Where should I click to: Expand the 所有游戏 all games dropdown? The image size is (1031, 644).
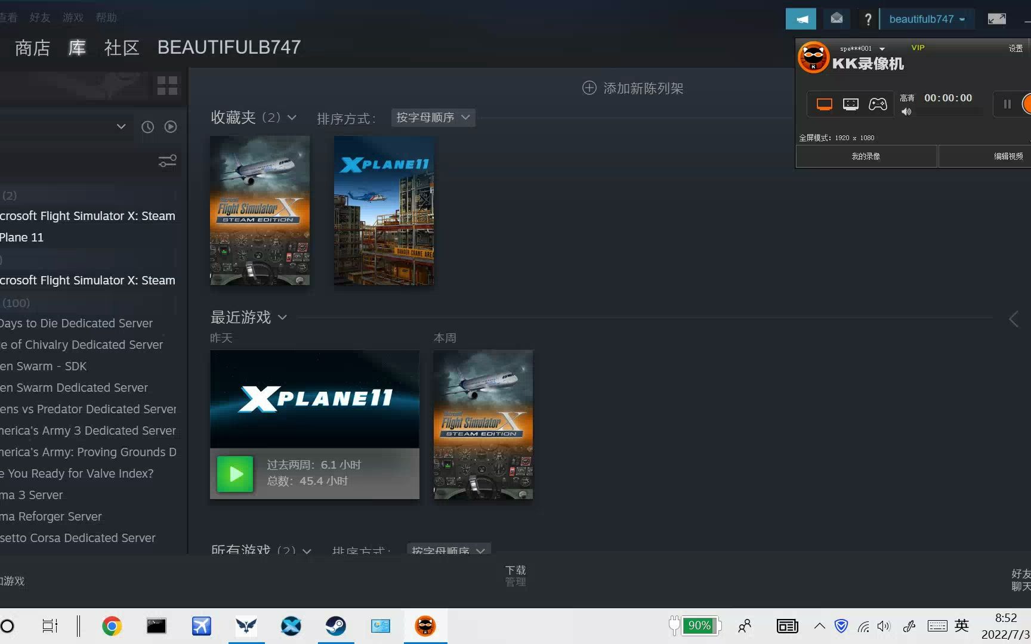tap(307, 550)
